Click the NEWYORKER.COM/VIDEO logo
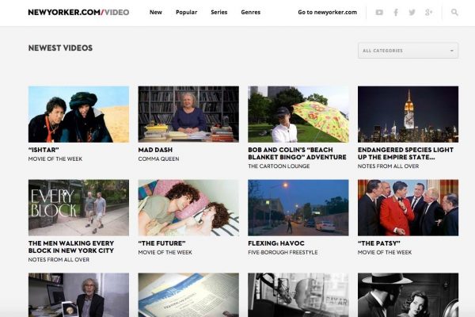475x317 pixels. coord(78,13)
